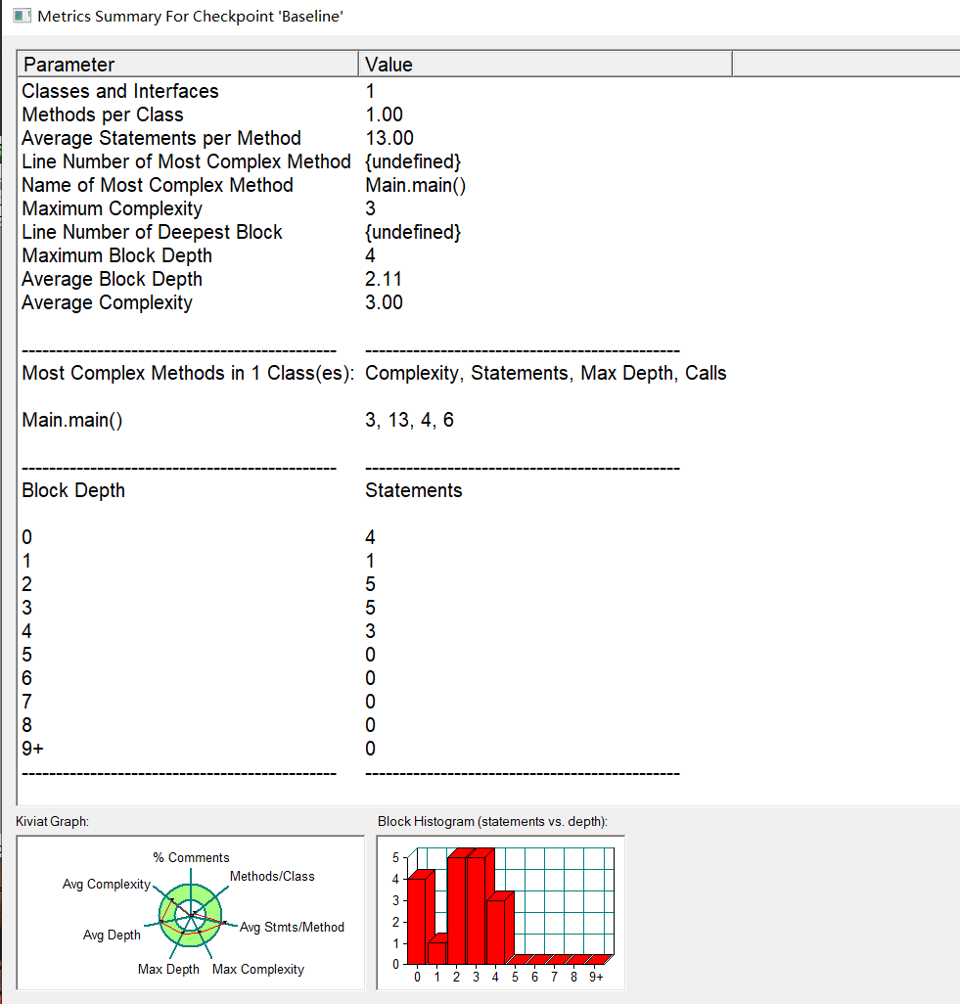
Task: Click the value 3.00
Action: (385, 302)
